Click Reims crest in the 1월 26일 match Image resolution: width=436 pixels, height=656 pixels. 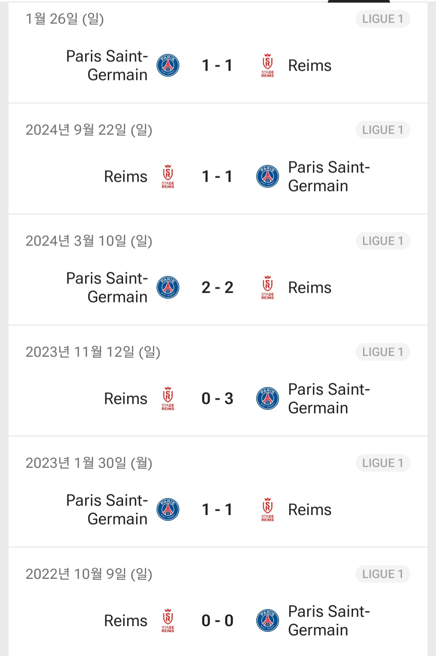point(268,65)
